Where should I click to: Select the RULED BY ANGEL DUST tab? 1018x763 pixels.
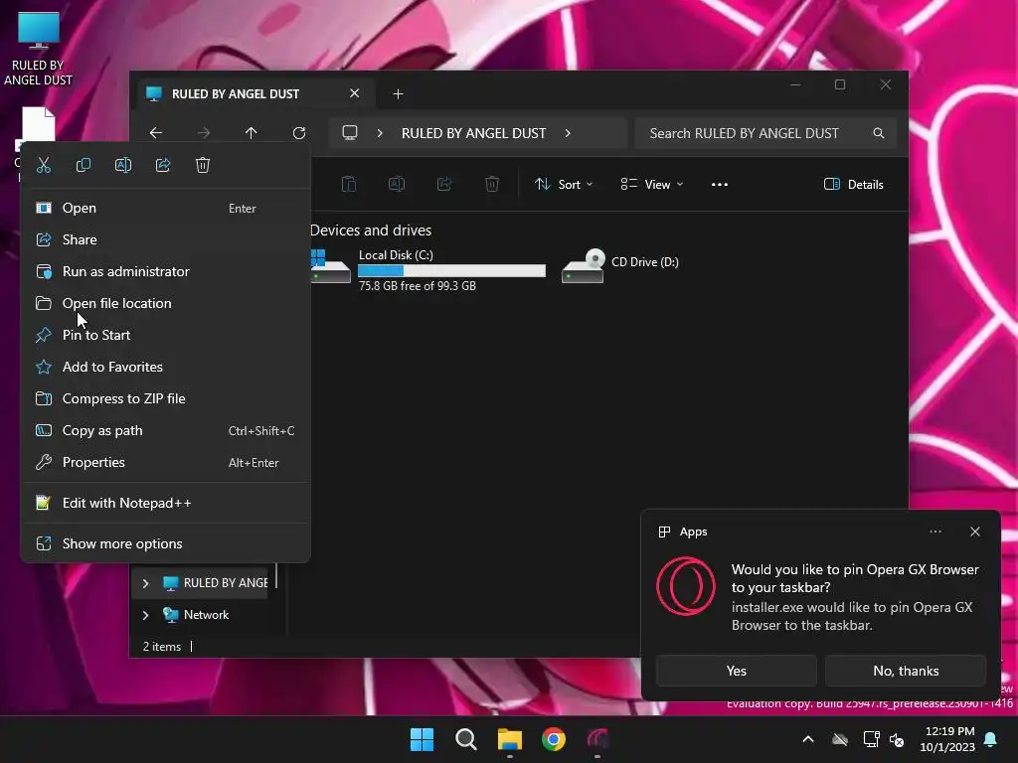pos(254,94)
